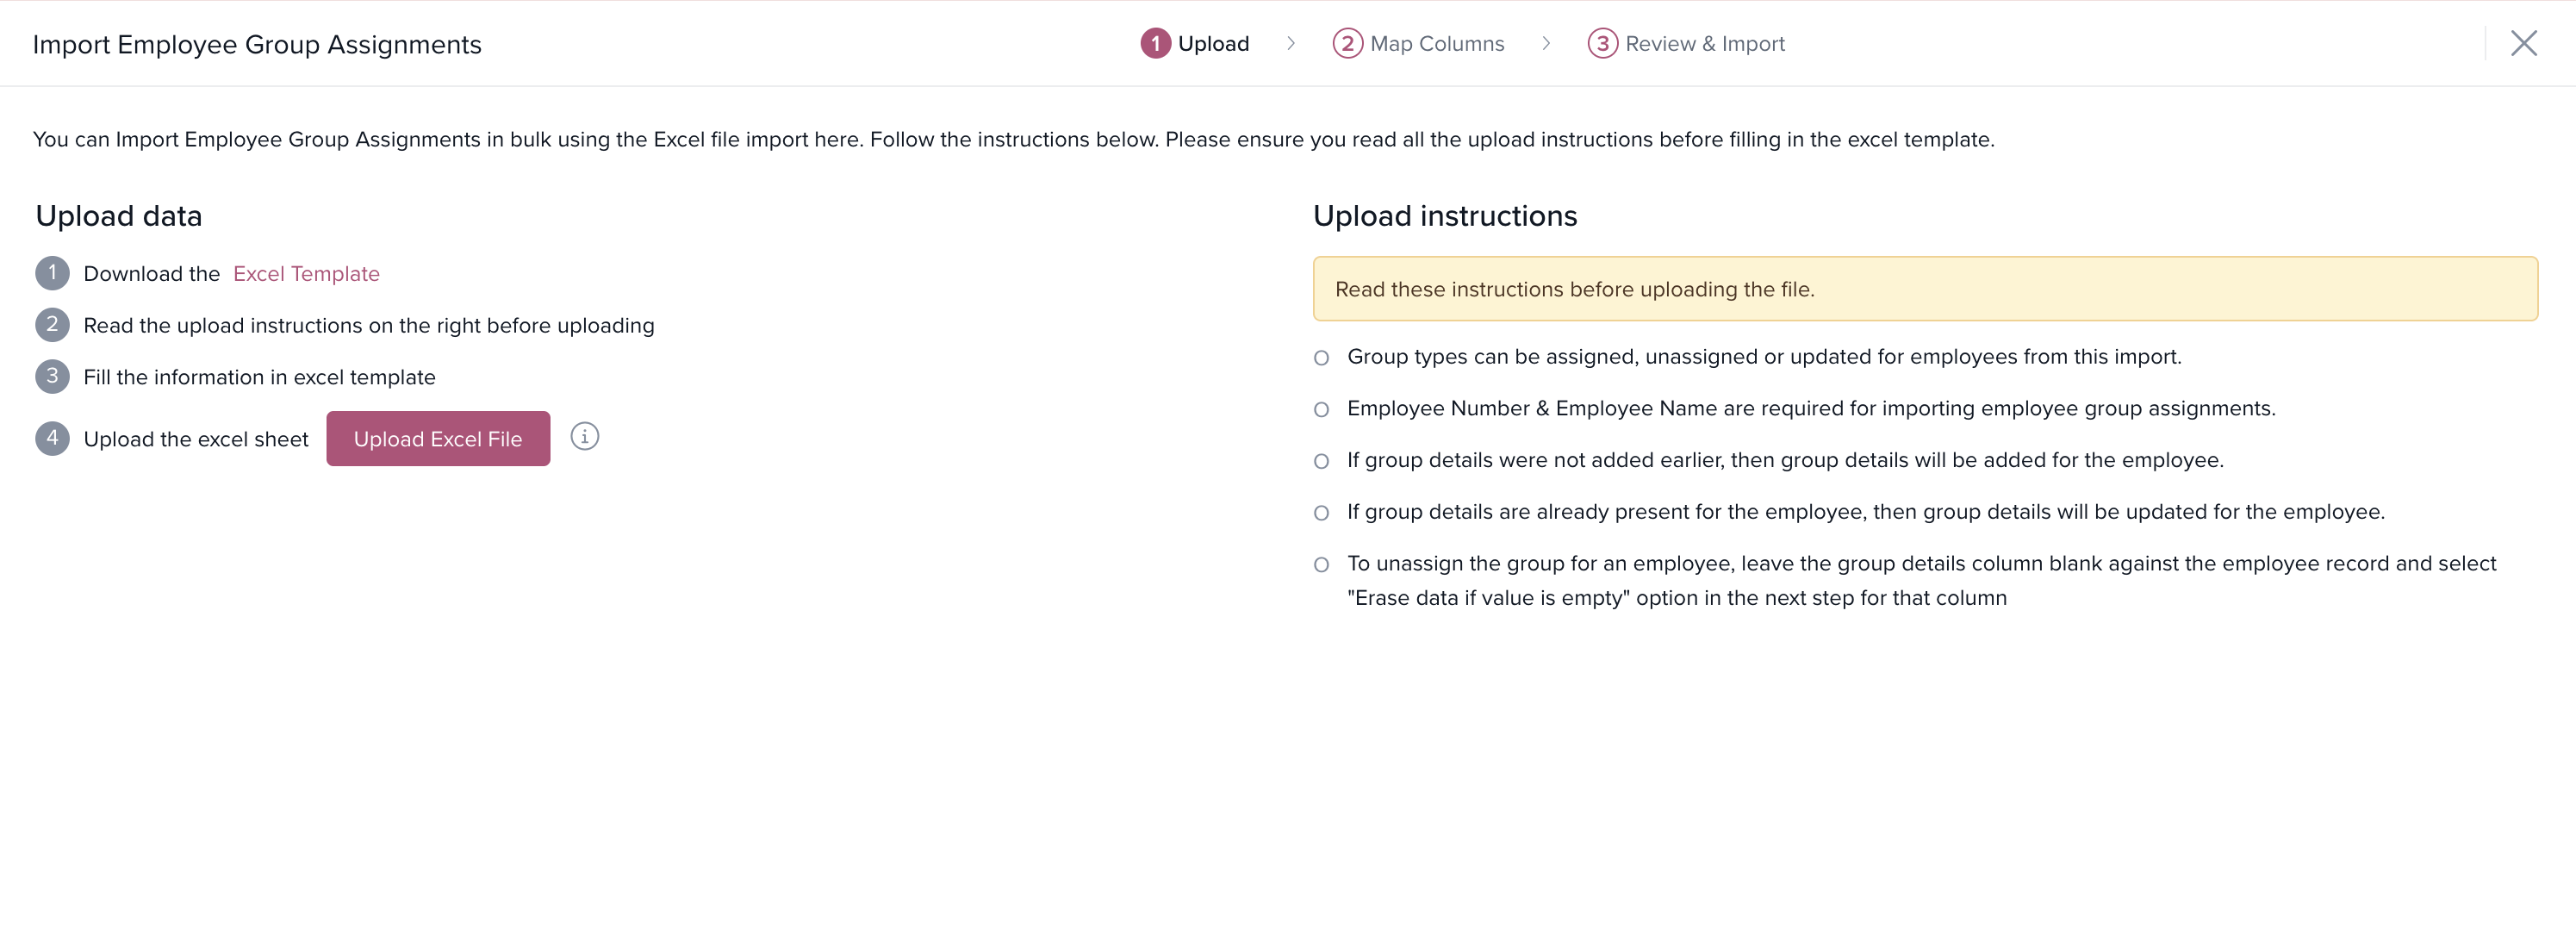This screenshot has height=947, width=2576.
Task: Download the Excel Template link
Action: [x=306, y=274]
